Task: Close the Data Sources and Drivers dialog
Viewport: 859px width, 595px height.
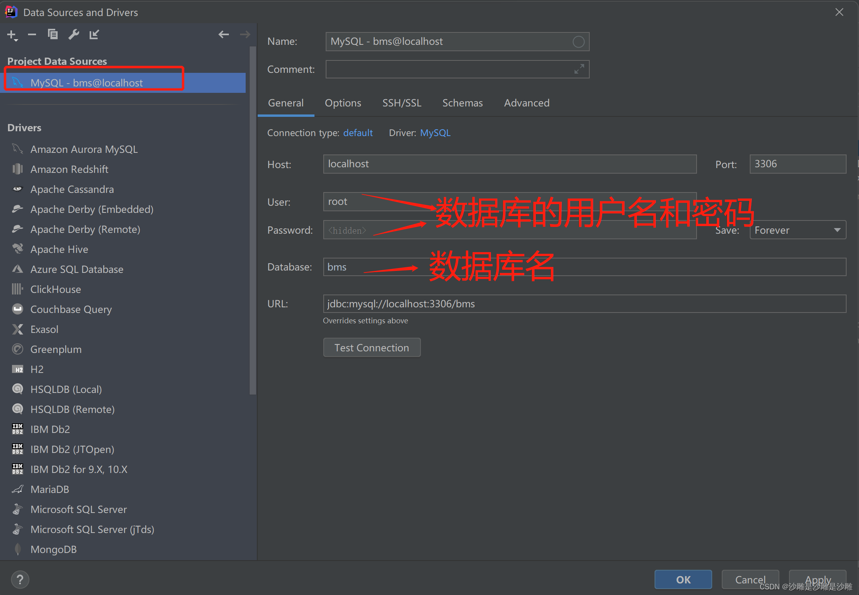Action: pyautogui.click(x=839, y=12)
